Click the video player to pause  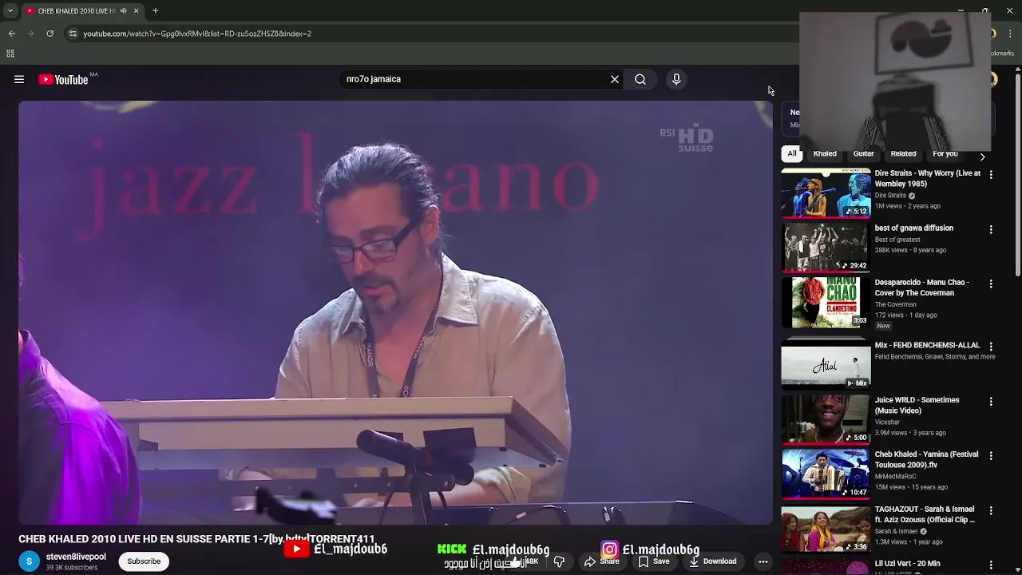pos(395,312)
